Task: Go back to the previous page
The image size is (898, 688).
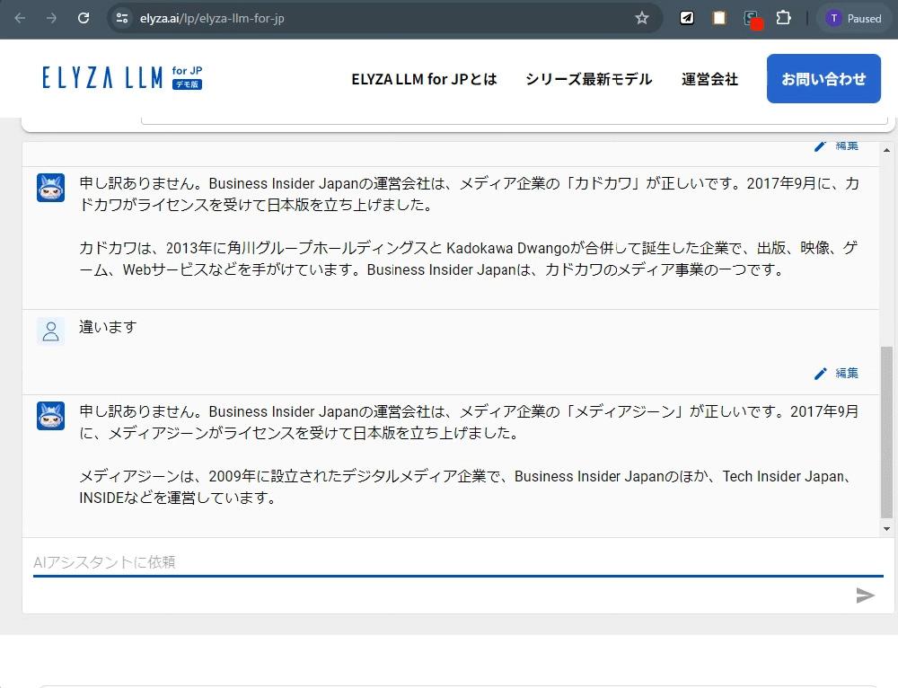Action: click(20, 18)
